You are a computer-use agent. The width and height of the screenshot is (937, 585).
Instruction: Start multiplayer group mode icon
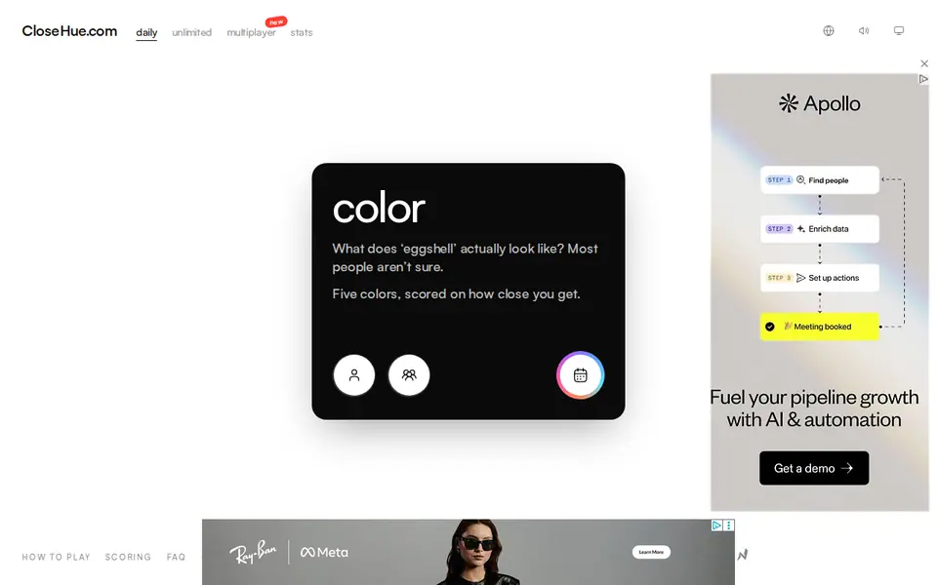(x=409, y=374)
